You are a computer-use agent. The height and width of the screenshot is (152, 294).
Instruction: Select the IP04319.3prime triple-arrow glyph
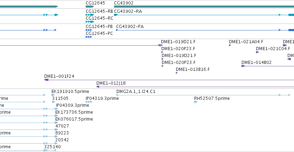click(x=89, y=102)
